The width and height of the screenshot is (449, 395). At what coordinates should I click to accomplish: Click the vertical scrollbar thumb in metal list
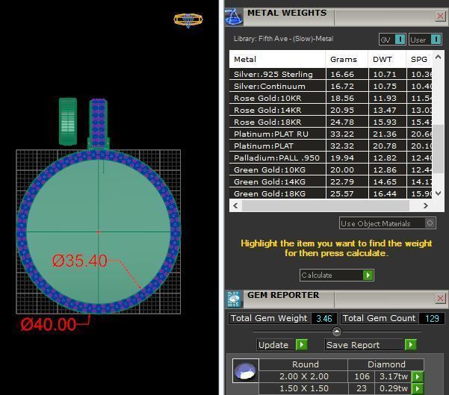pos(438,149)
